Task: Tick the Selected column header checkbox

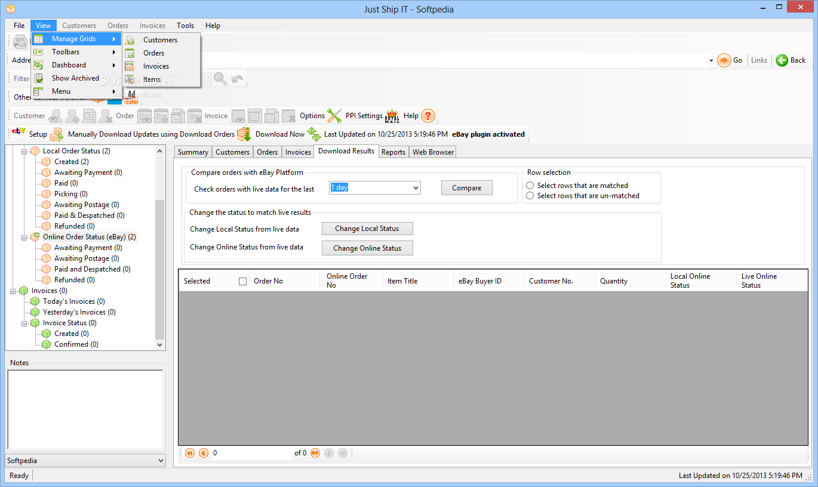Action: (242, 281)
